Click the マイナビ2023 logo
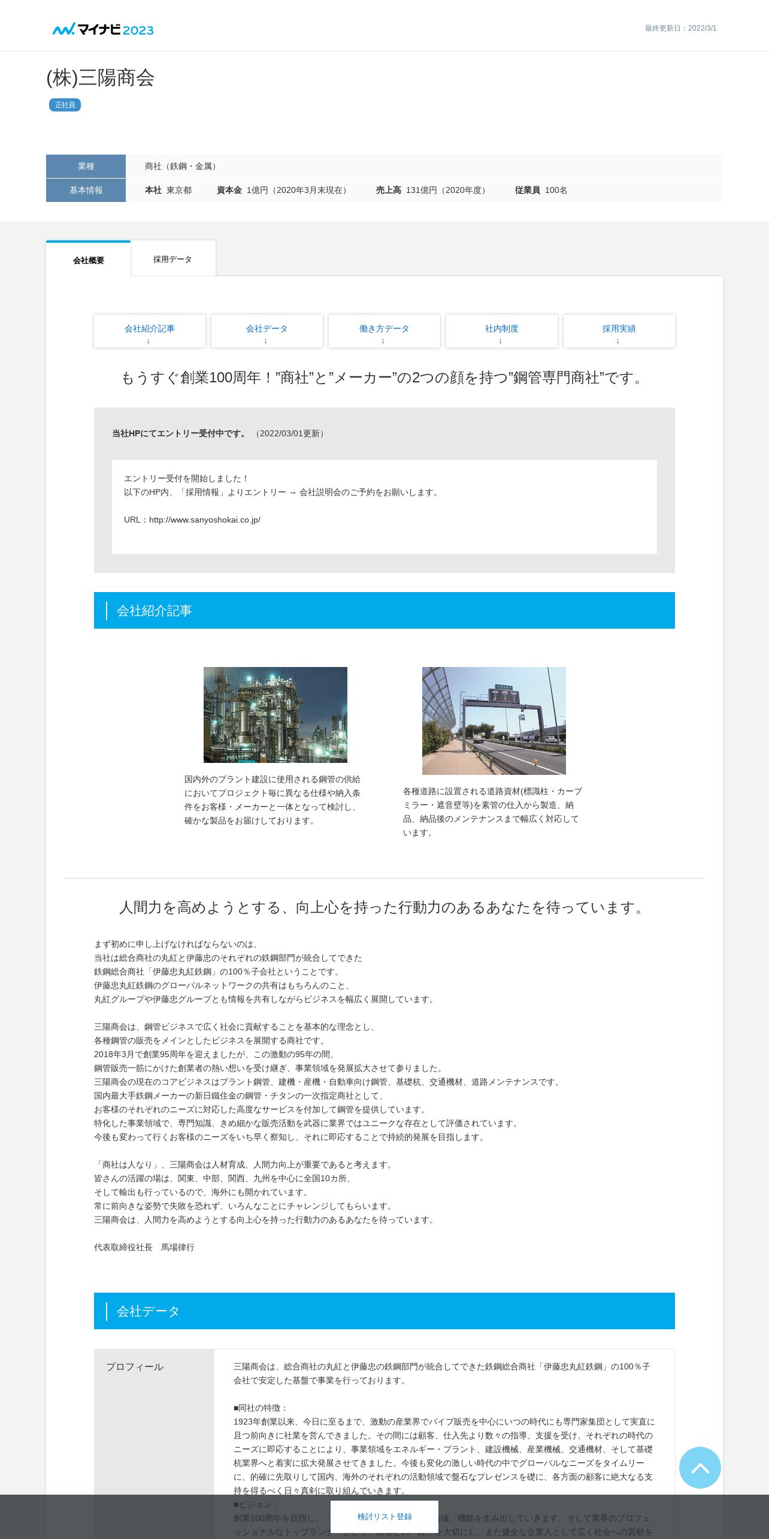The width and height of the screenshot is (769, 1539). [x=103, y=29]
